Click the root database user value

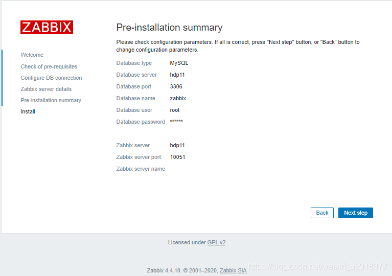coord(175,110)
